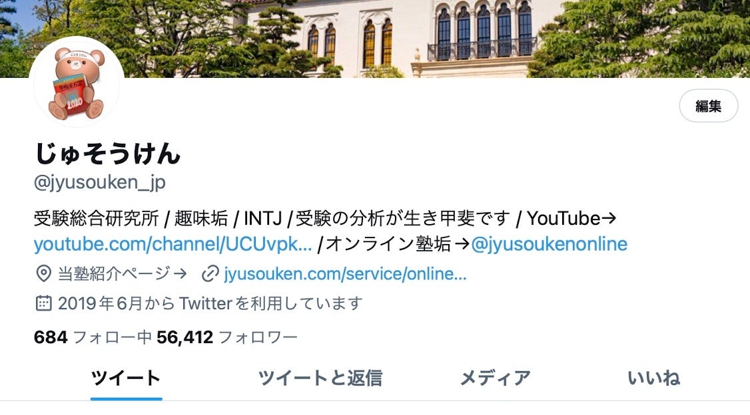View the 684 フォロー中 following list
The image size is (750, 415).
[x=93, y=337]
